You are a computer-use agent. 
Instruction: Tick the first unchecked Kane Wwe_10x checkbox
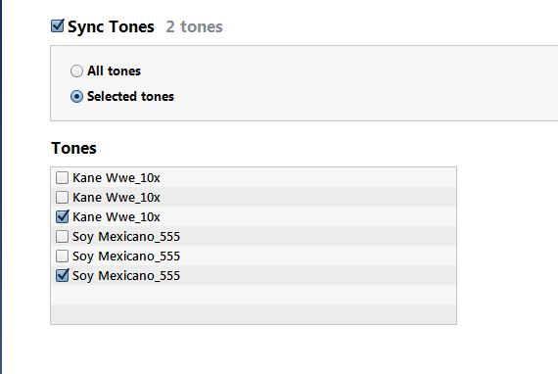tap(62, 177)
